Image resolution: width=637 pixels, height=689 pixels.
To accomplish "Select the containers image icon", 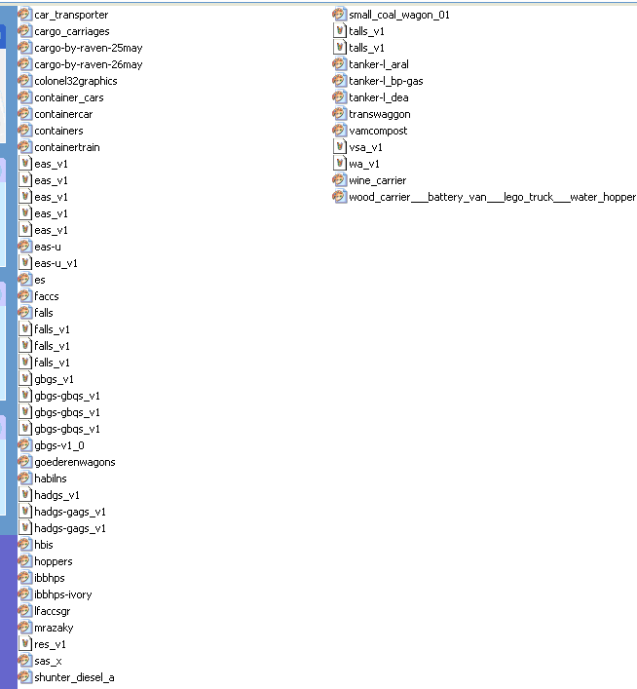I will click(25, 131).
